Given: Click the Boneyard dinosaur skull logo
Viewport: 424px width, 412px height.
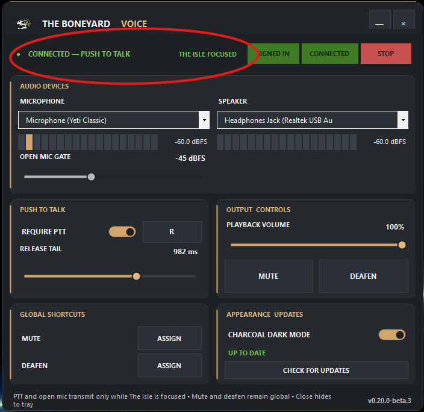Looking at the screenshot, I should tap(24, 24).
